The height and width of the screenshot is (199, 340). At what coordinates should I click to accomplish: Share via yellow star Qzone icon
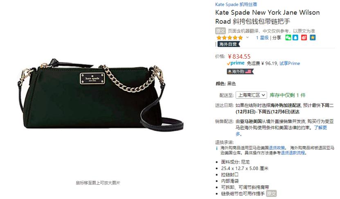313,38
